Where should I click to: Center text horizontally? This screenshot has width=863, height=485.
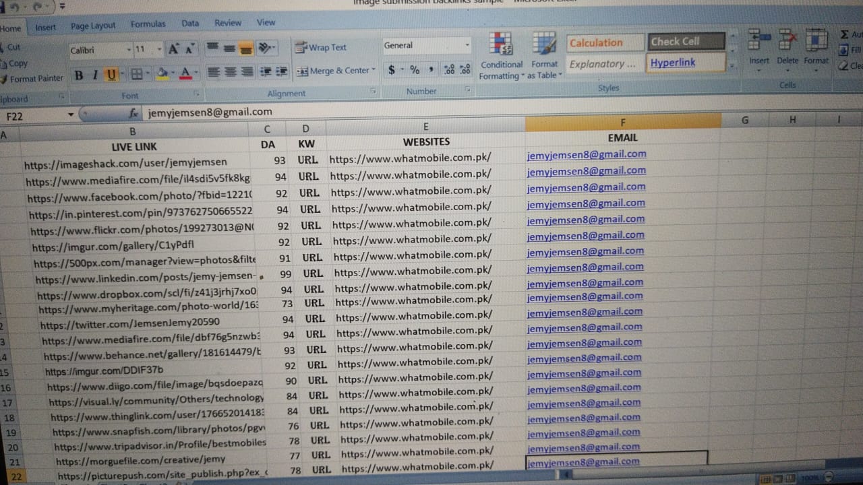click(231, 71)
